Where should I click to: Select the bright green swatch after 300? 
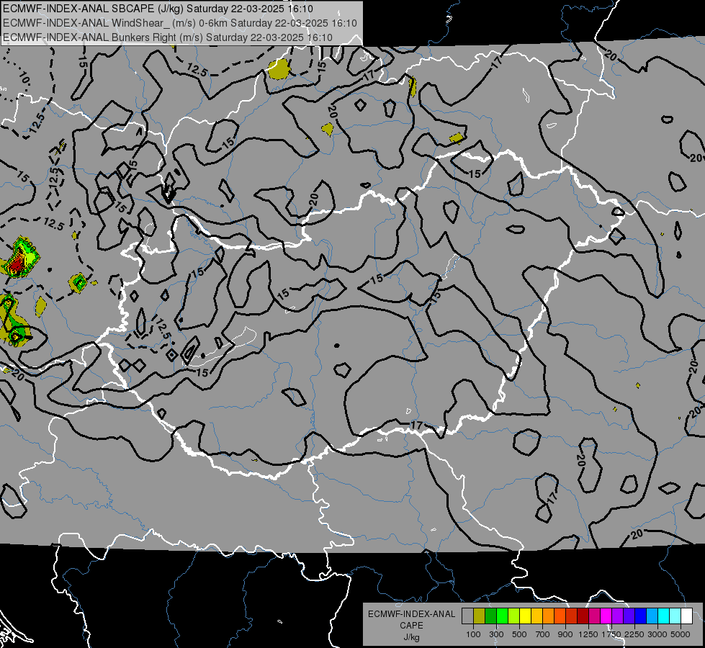pos(502,616)
